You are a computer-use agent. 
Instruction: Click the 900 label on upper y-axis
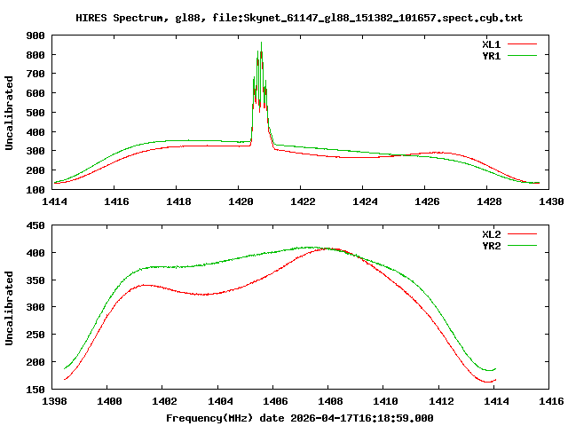tap(35, 35)
